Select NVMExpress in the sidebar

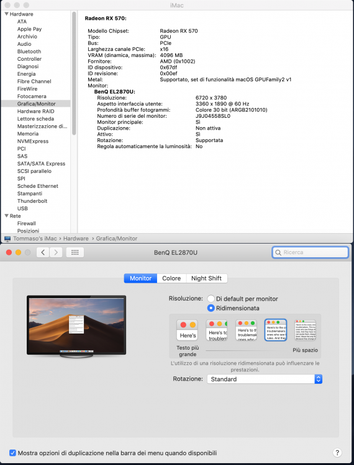coord(33,141)
